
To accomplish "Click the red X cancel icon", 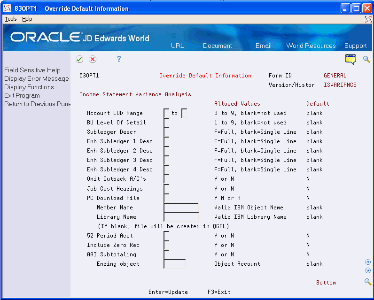I will (x=93, y=59).
